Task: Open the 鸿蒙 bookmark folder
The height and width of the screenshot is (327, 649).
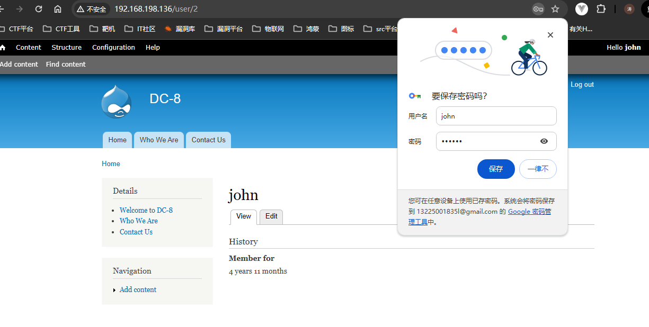Action: click(x=306, y=29)
